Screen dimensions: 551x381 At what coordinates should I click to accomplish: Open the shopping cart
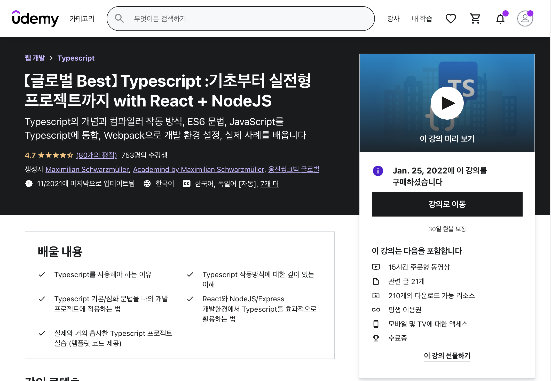(475, 19)
